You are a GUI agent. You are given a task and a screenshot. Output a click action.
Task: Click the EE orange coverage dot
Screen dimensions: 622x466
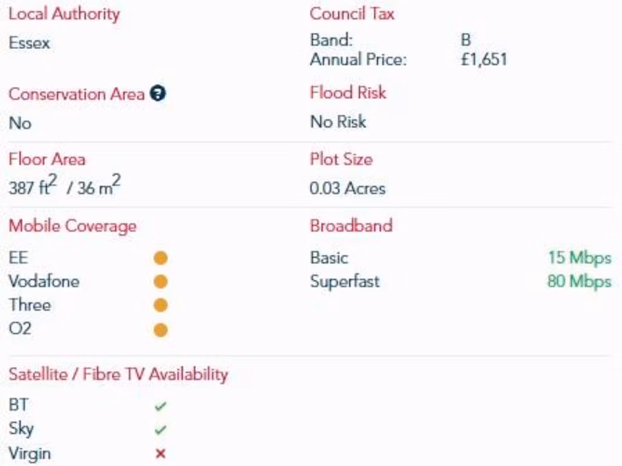pyautogui.click(x=160, y=258)
